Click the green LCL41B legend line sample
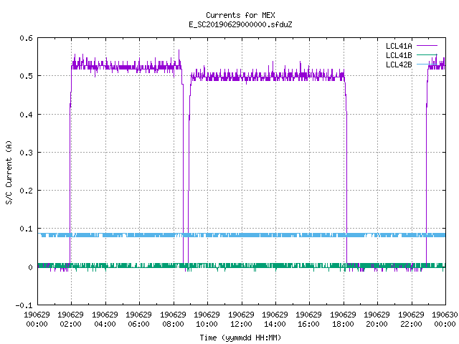Screen dimensions: 459x344 427,54
